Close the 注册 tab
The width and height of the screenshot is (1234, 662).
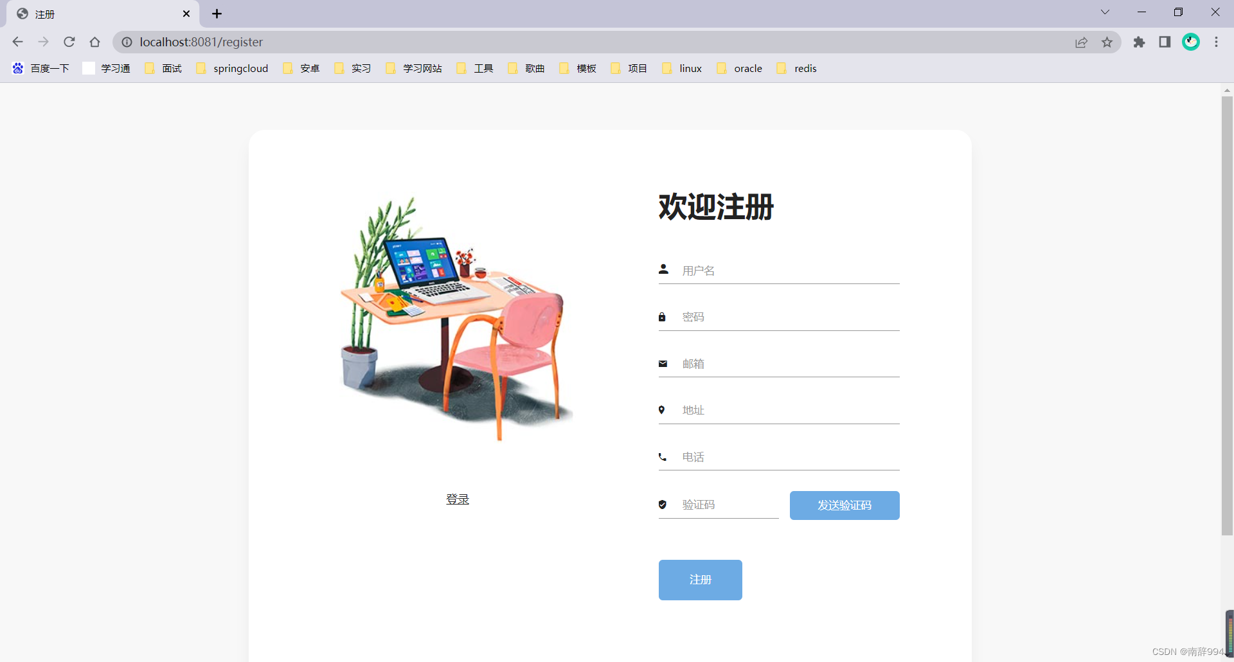[186, 13]
